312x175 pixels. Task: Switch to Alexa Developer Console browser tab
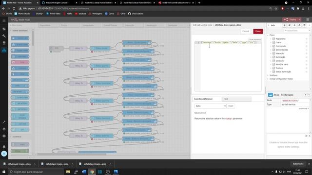click(59, 3)
